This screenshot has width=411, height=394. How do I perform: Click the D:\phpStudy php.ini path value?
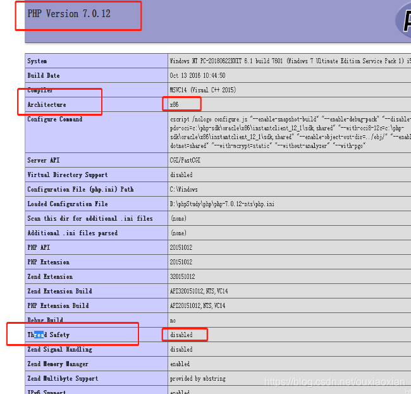pos(222,204)
